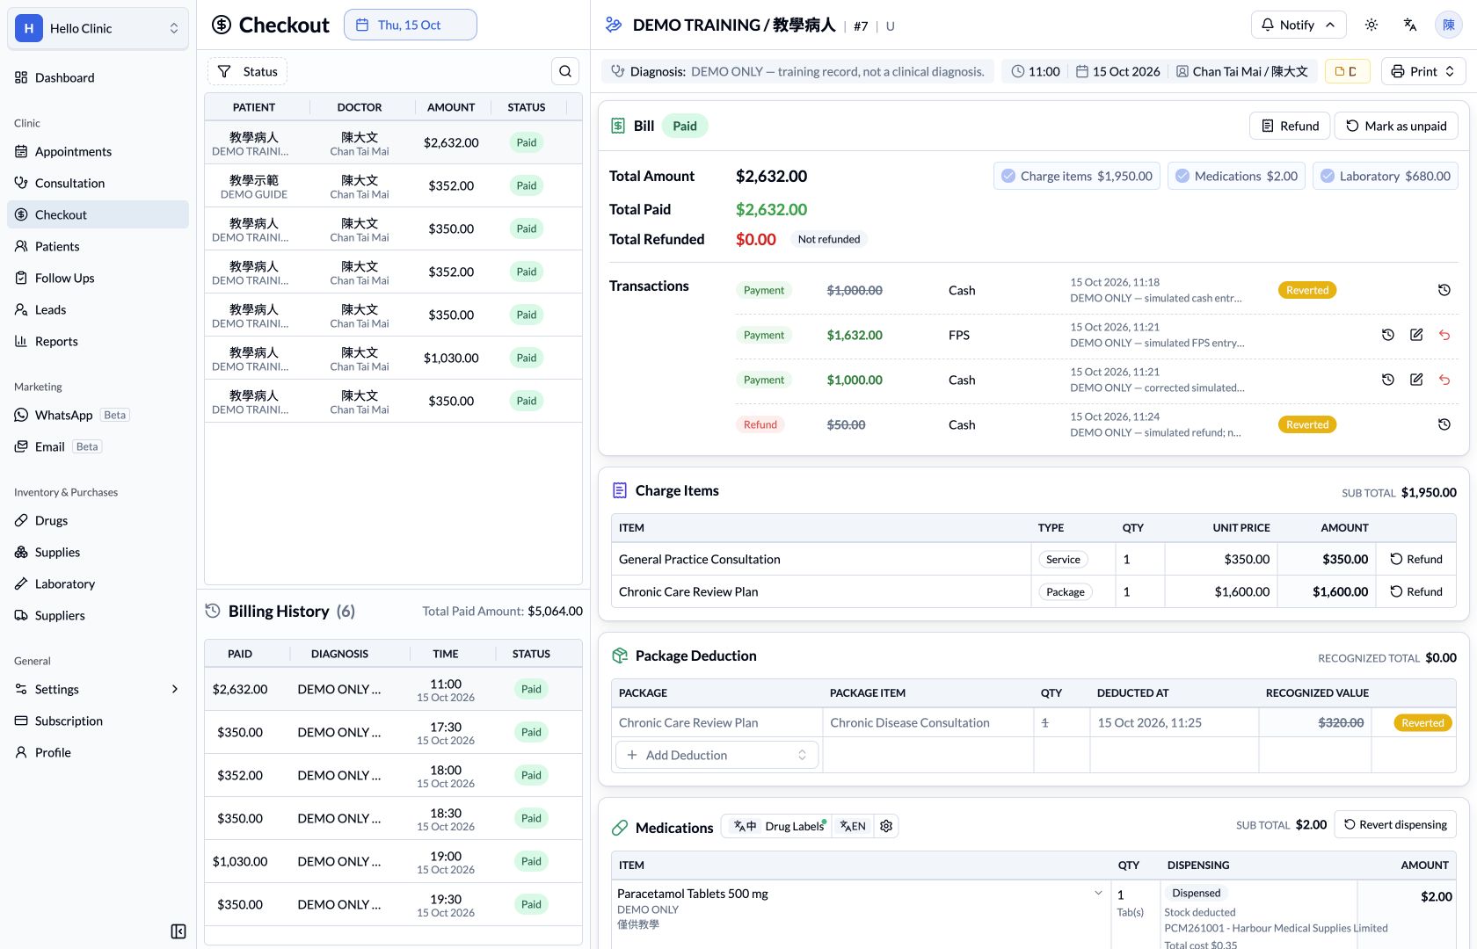Open the Thu, 15 Oct date picker
Image resolution: width=1477 pixels, height=949 pixels.
coord(410,25)
